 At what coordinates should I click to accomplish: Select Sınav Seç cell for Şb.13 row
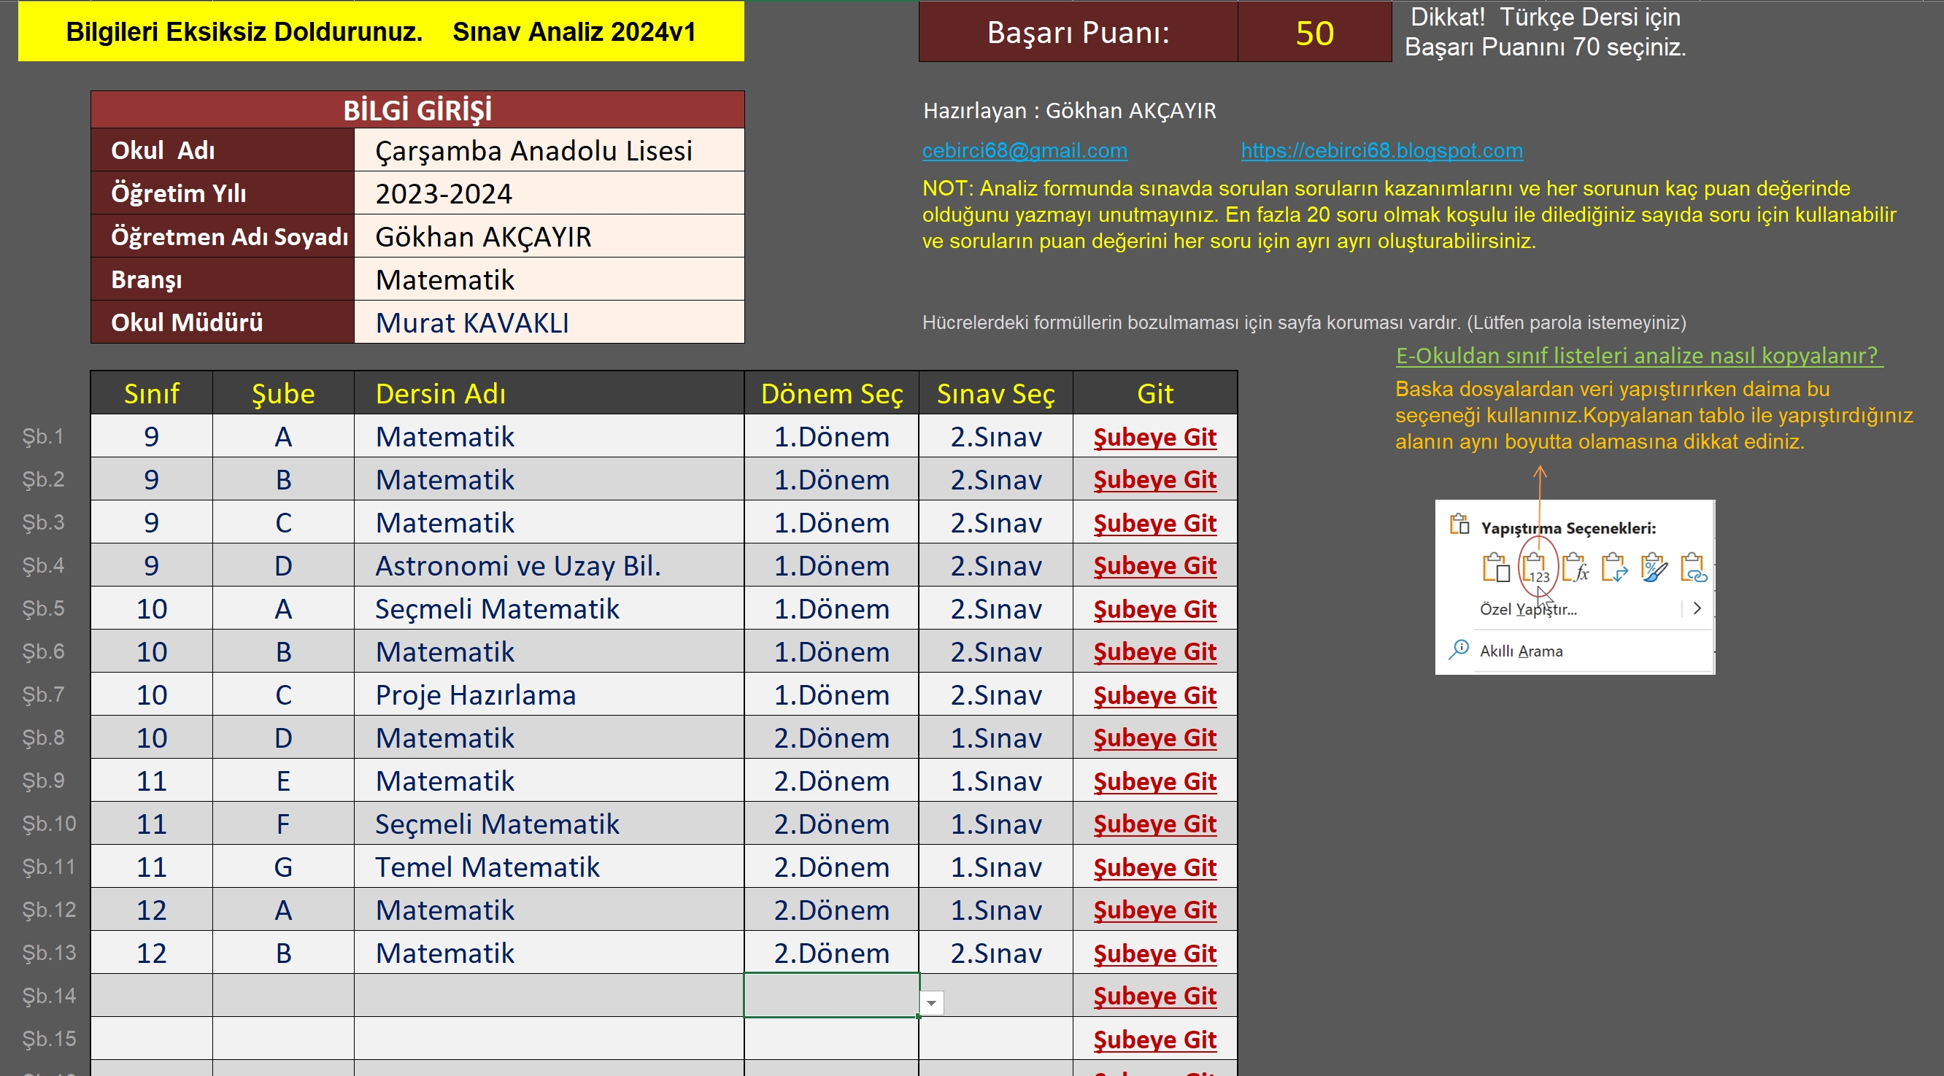[995, 953]
